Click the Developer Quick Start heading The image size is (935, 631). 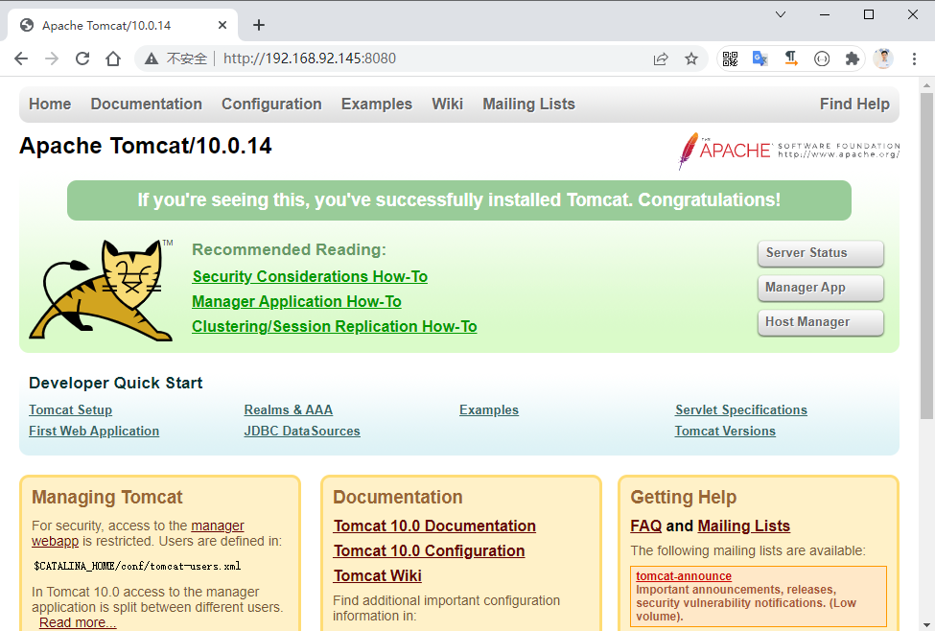click(116, 383)
